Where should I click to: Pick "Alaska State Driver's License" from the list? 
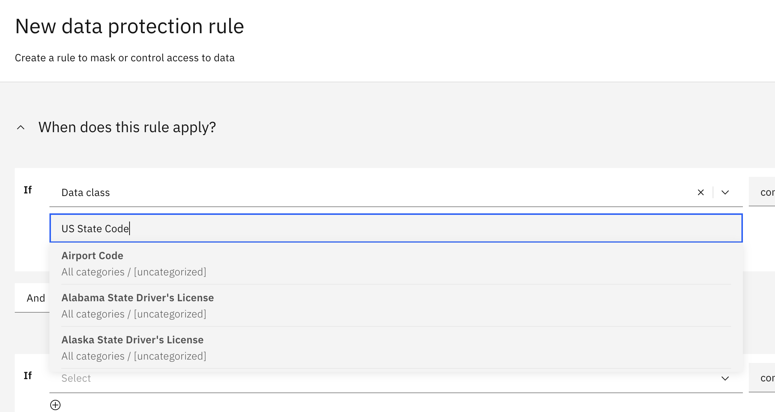tap(132, 340)
